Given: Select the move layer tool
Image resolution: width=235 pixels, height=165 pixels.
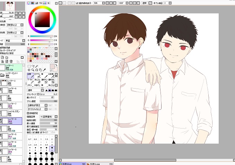Looking at the screenshot, I should click(x=29, y=70).
